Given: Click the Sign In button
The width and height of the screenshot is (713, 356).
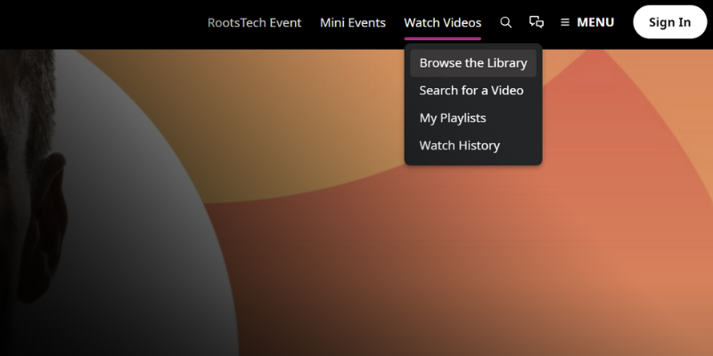Looking at the screenshot, I should pyautogui.click(x=670, y=22).
